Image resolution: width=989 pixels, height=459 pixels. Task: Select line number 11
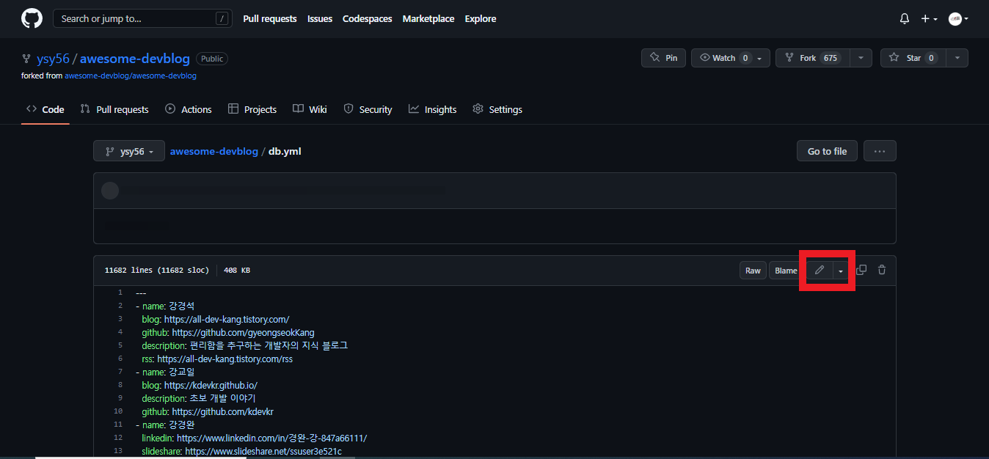point(118,425)
